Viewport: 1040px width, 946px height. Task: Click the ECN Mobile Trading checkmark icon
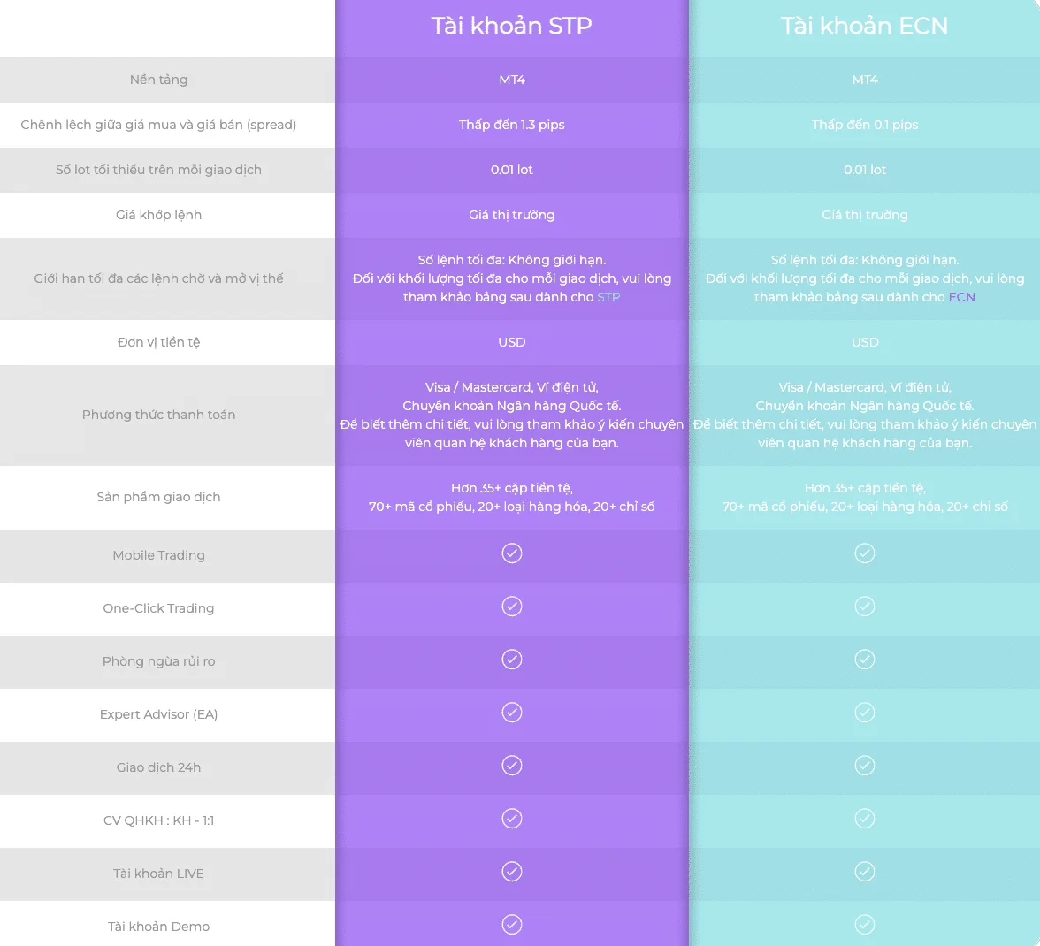tap(864, 553)
